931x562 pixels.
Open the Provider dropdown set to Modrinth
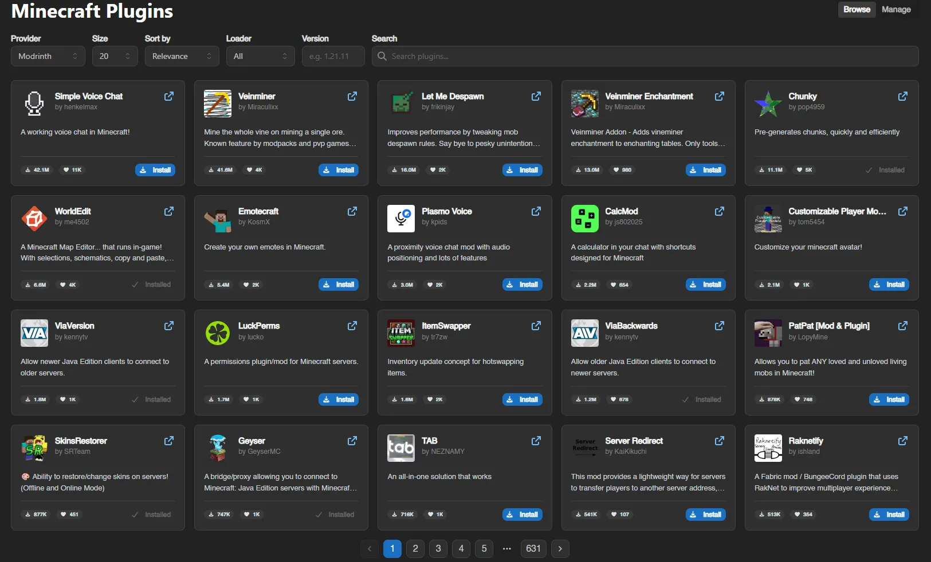48,56
